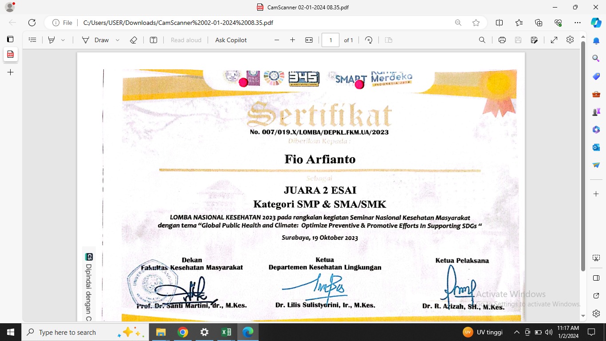This screenshot has width=606, height=341.
Task: Click taskbar search box
Action: 84,332
